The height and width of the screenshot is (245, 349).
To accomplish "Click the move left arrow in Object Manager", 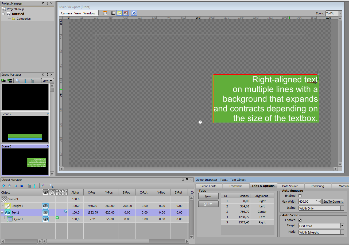I will tap(16, 186).
